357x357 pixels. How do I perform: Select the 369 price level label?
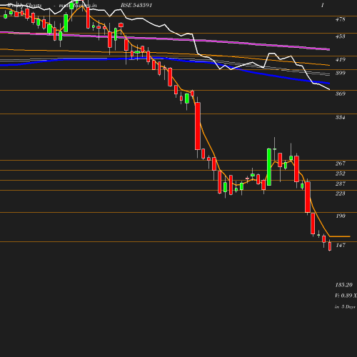pos(340,94)
